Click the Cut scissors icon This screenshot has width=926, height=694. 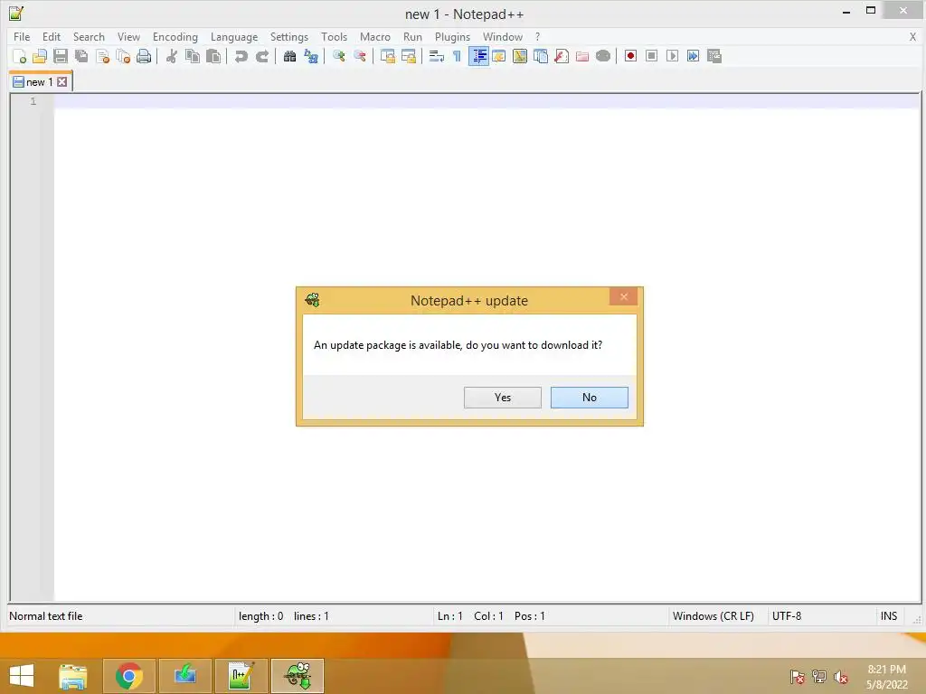172,56
